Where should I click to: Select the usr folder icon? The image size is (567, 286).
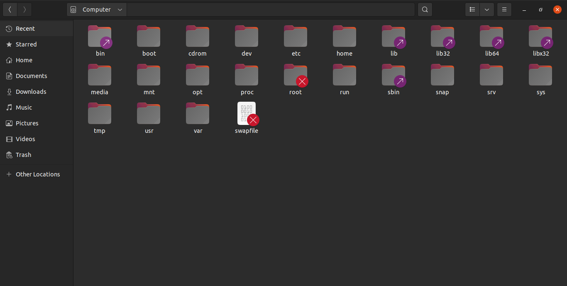(149, 114)
